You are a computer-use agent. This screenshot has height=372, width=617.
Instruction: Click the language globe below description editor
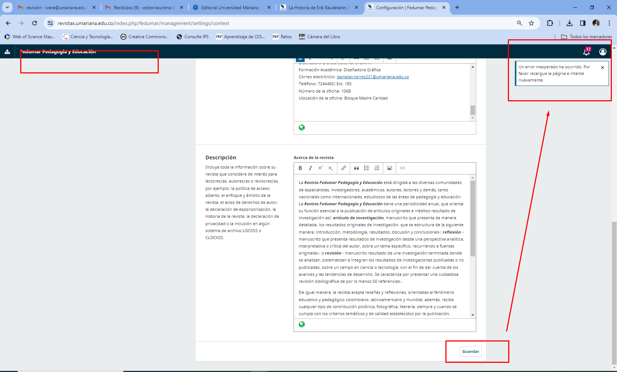(302, 324)
